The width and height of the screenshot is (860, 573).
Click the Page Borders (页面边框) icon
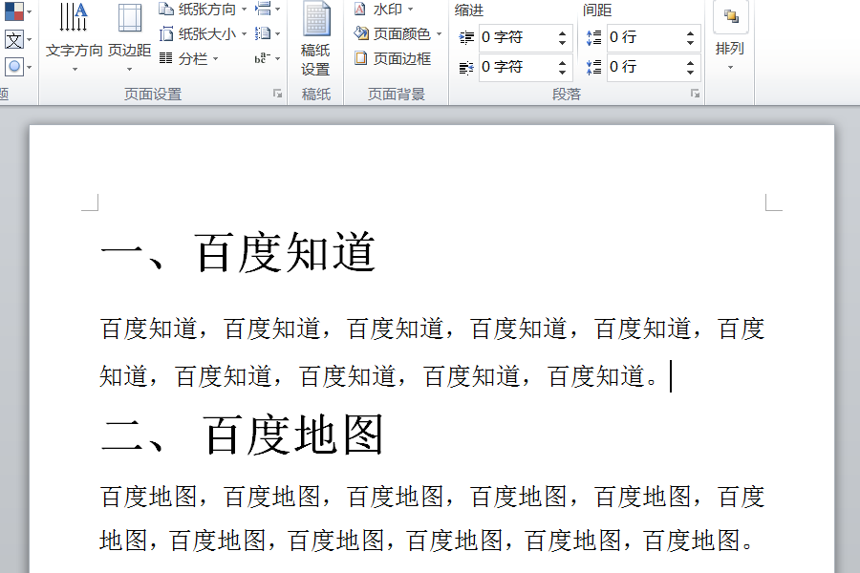click(360, 57)
